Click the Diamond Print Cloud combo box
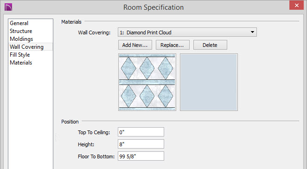The image size is (307, 169). tap(187, 32)
